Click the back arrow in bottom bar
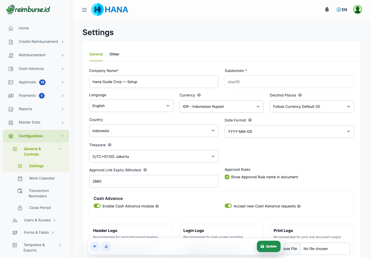Viewport: 371px width, 258px height. click(95, 246)
